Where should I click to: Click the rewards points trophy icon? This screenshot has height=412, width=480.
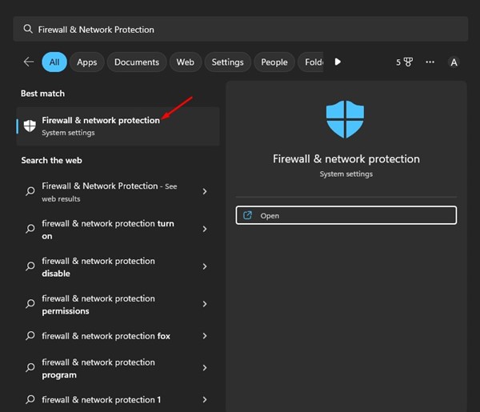click(407, 62)
